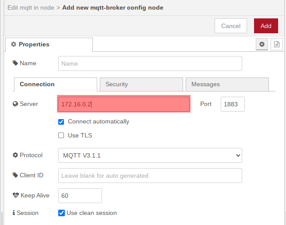
Task: Uncheck Use clean session
Action: point(61,213)
